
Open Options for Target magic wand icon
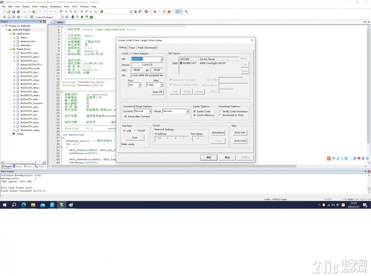coord(67,17)
